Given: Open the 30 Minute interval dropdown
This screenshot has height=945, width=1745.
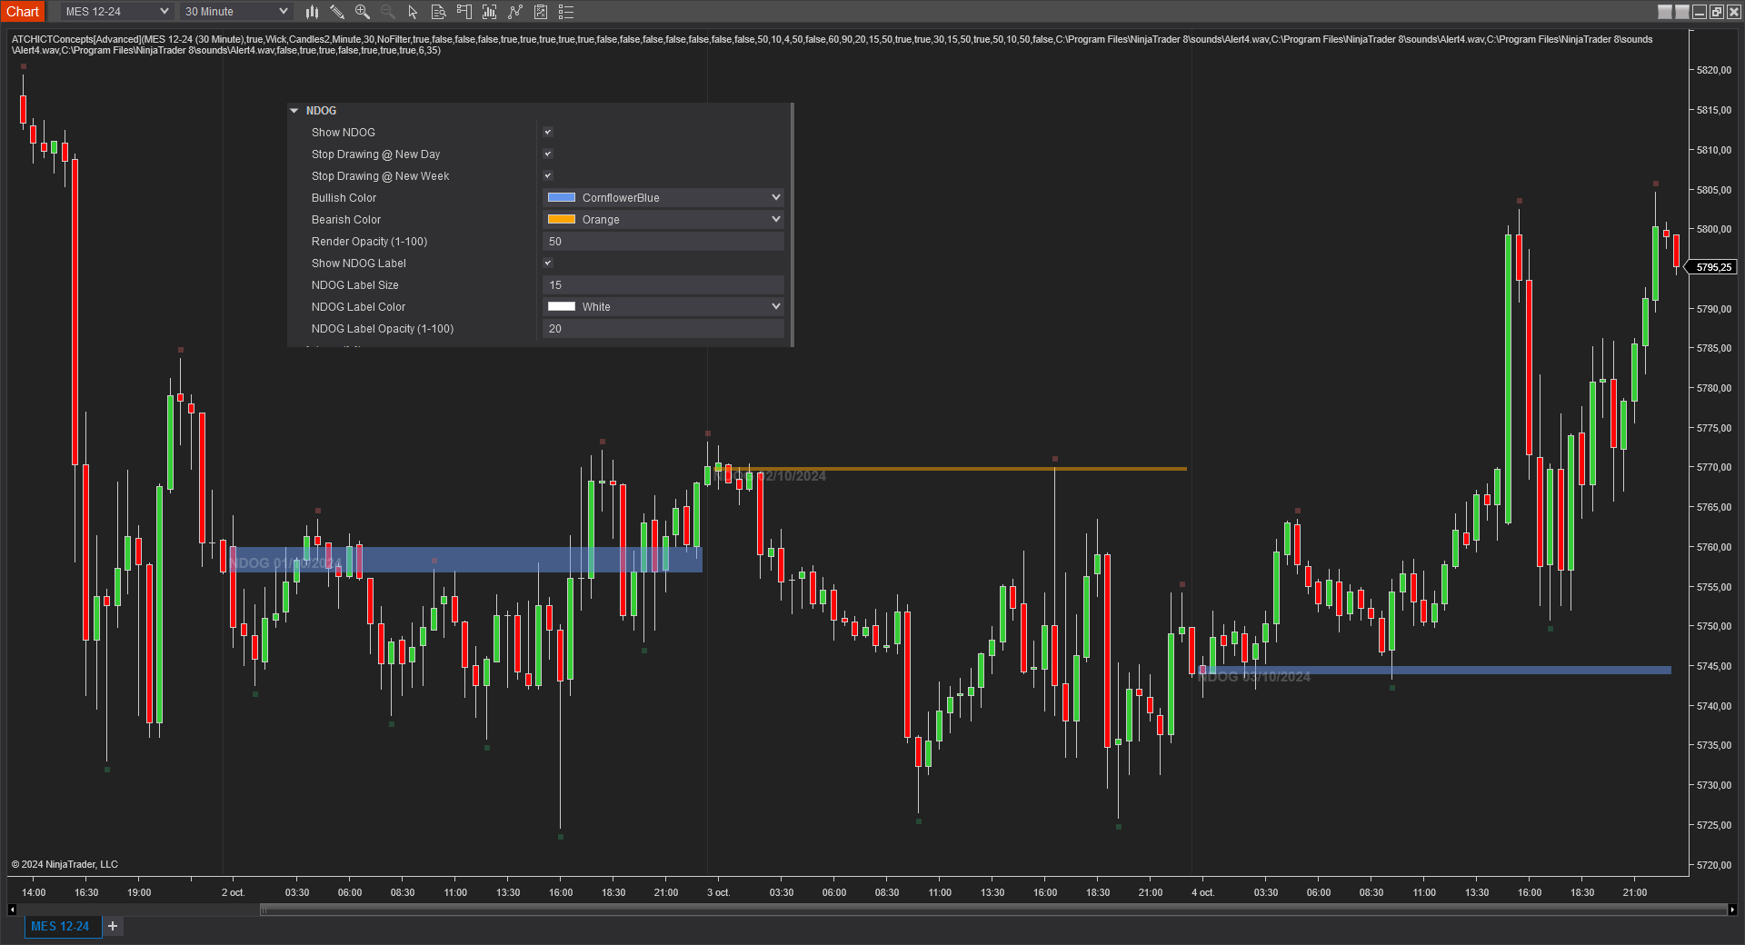Looking at the screenshot, I should (x=236, y=12).
